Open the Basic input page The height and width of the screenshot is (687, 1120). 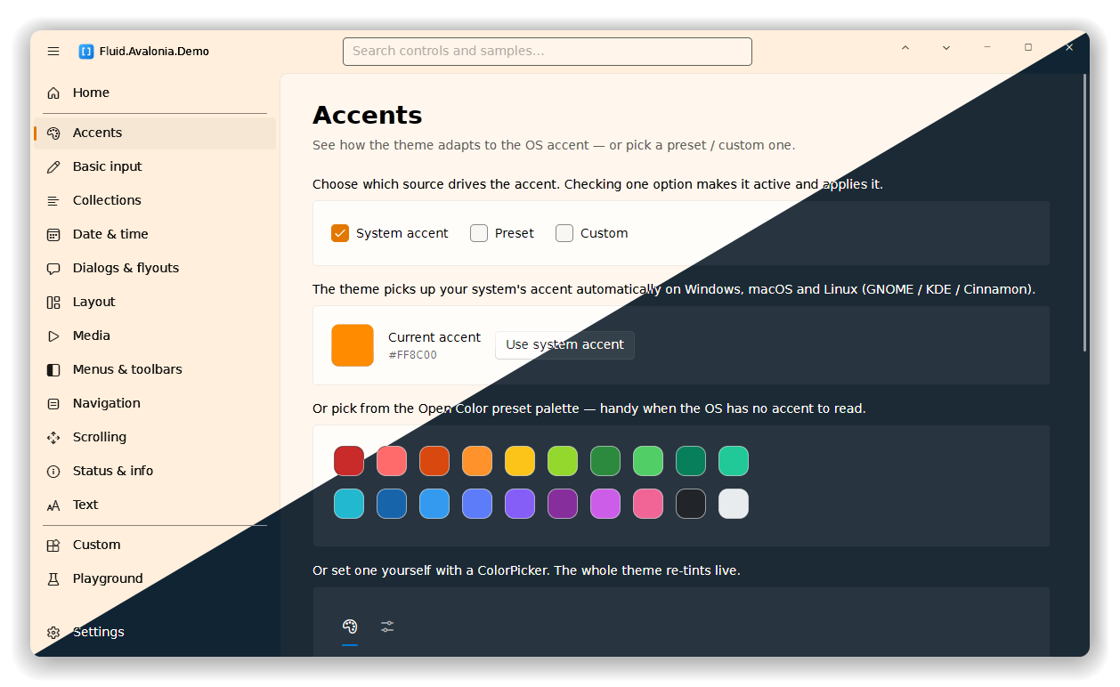[155, 166]
